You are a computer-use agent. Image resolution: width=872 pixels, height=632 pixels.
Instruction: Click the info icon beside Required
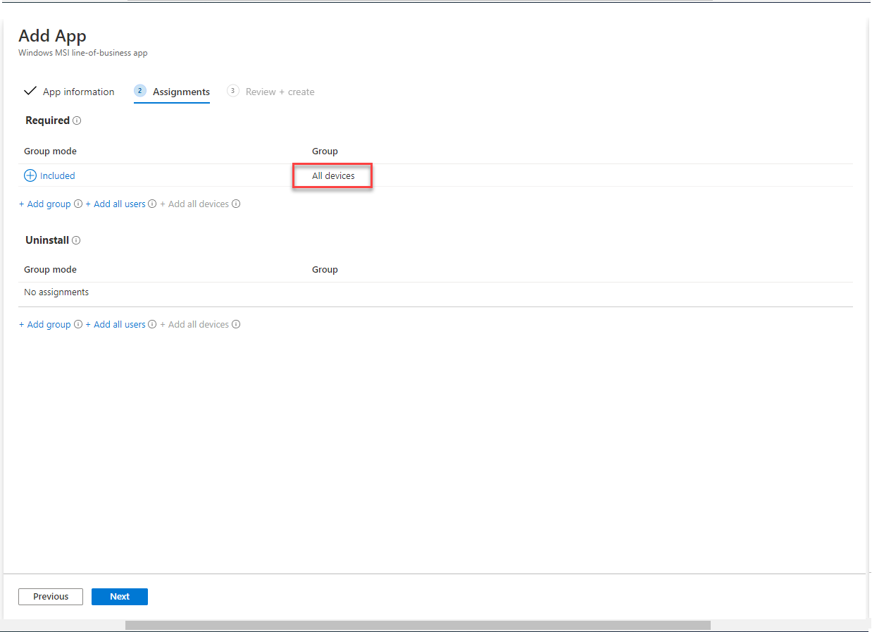77,120
